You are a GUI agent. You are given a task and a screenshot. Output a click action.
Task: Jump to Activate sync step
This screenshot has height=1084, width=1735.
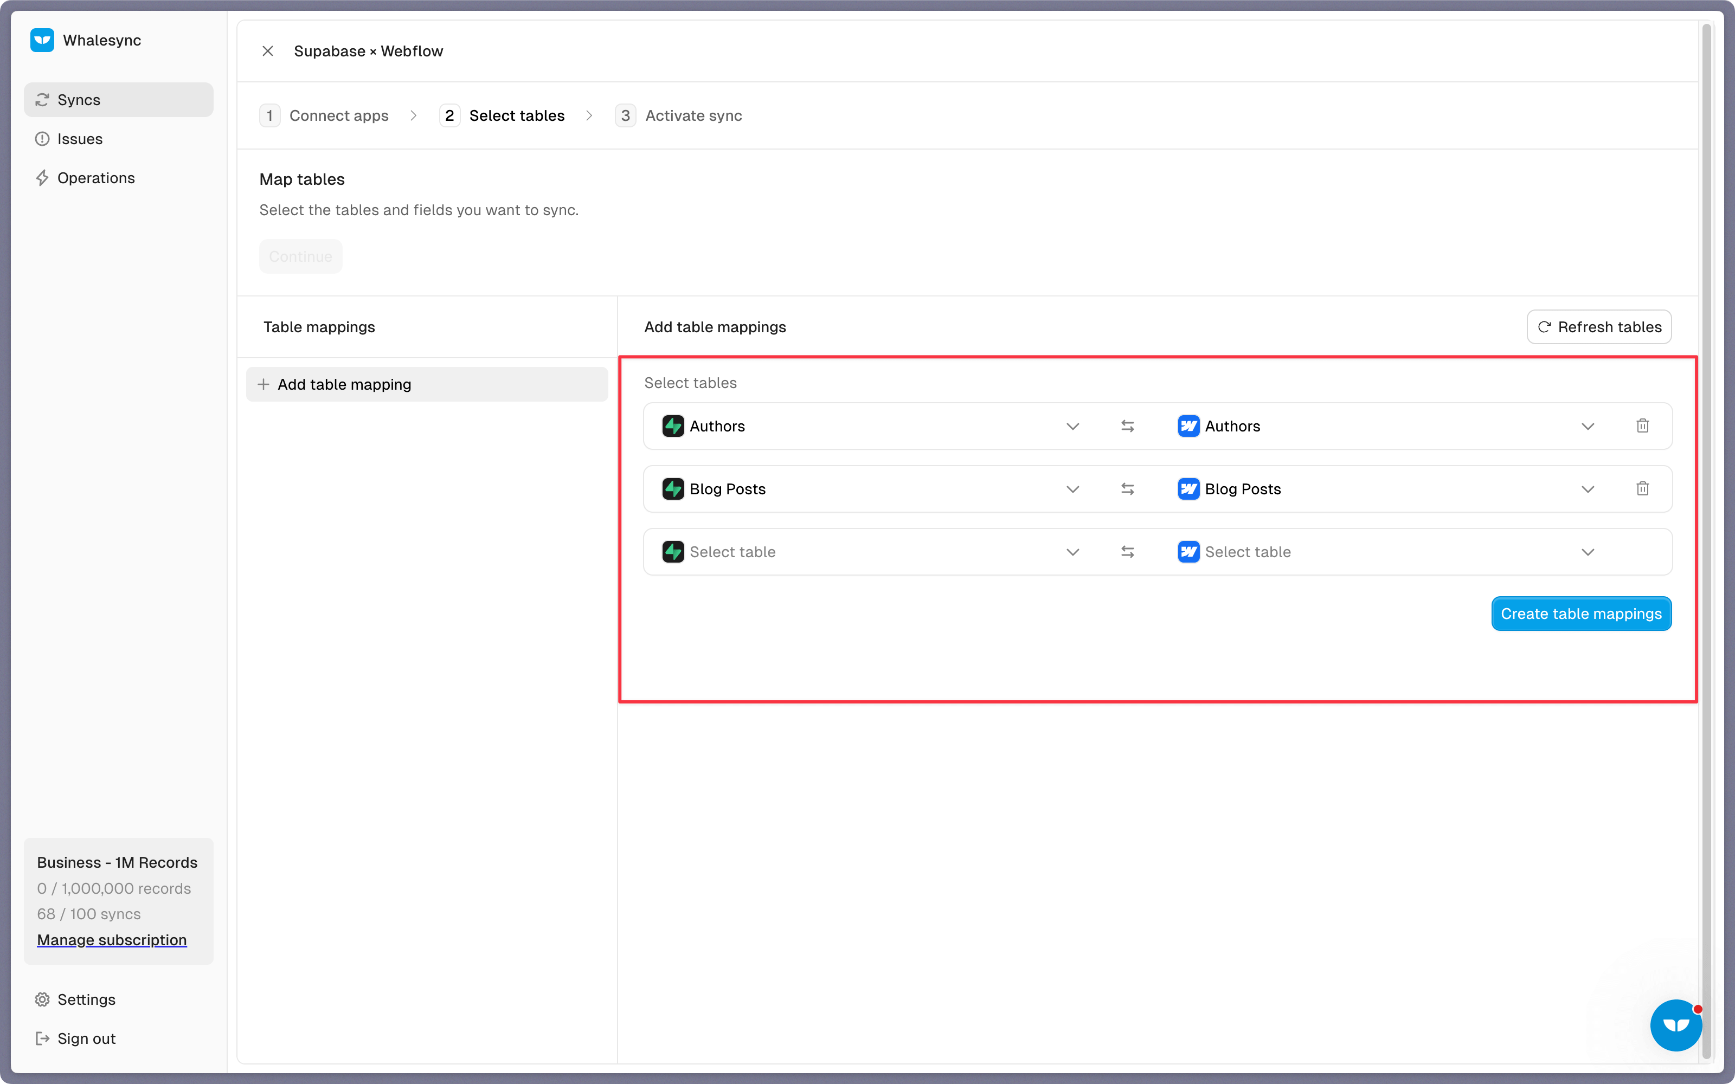[692, 115]
